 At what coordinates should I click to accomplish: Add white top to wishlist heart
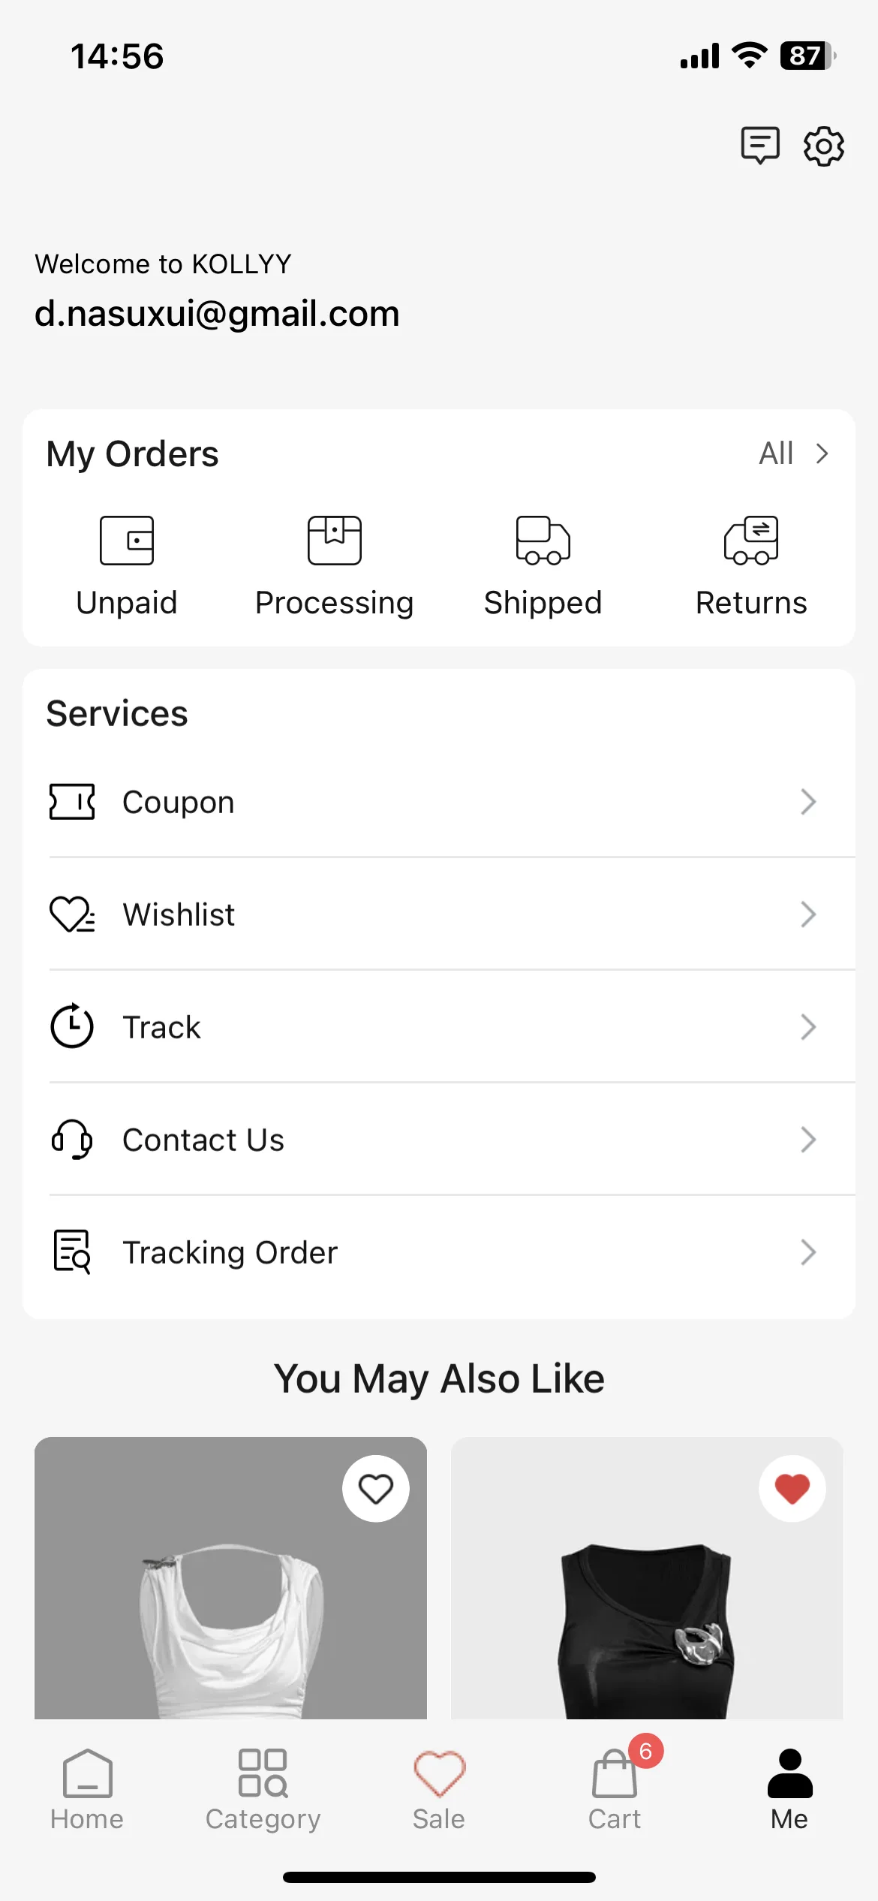[376, 1489]
